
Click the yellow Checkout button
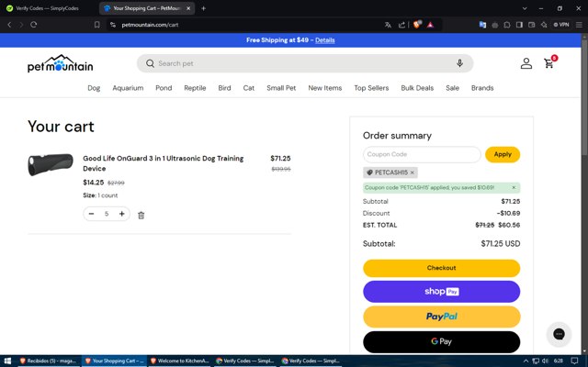coord(441,268)
